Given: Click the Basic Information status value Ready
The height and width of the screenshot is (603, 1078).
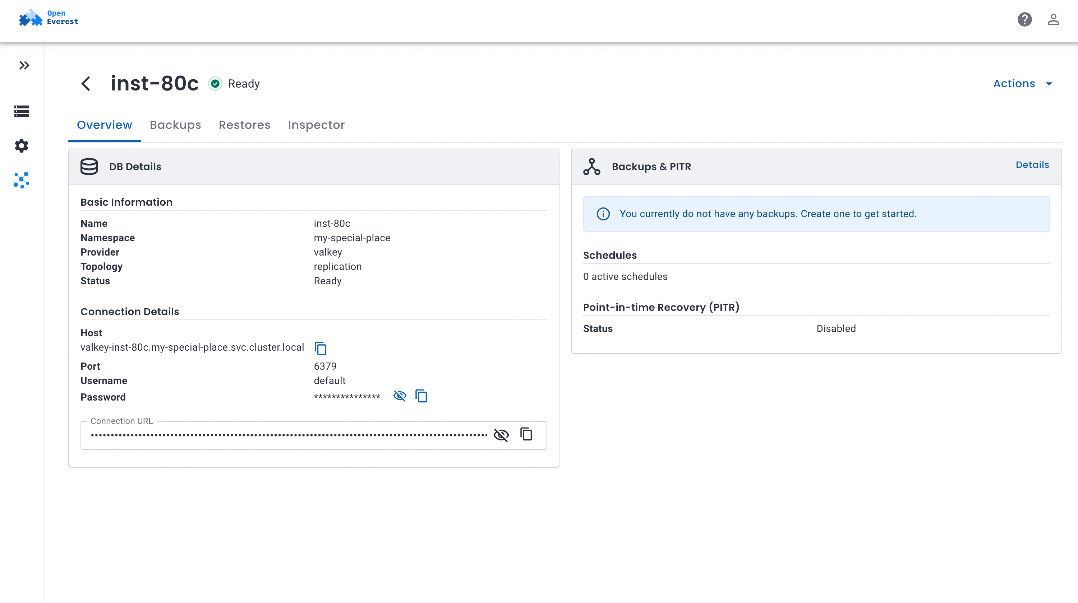Looking at the screenshot, I should 328,281.
